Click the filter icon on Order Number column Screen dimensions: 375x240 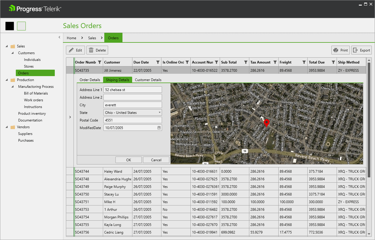point(100,62)
